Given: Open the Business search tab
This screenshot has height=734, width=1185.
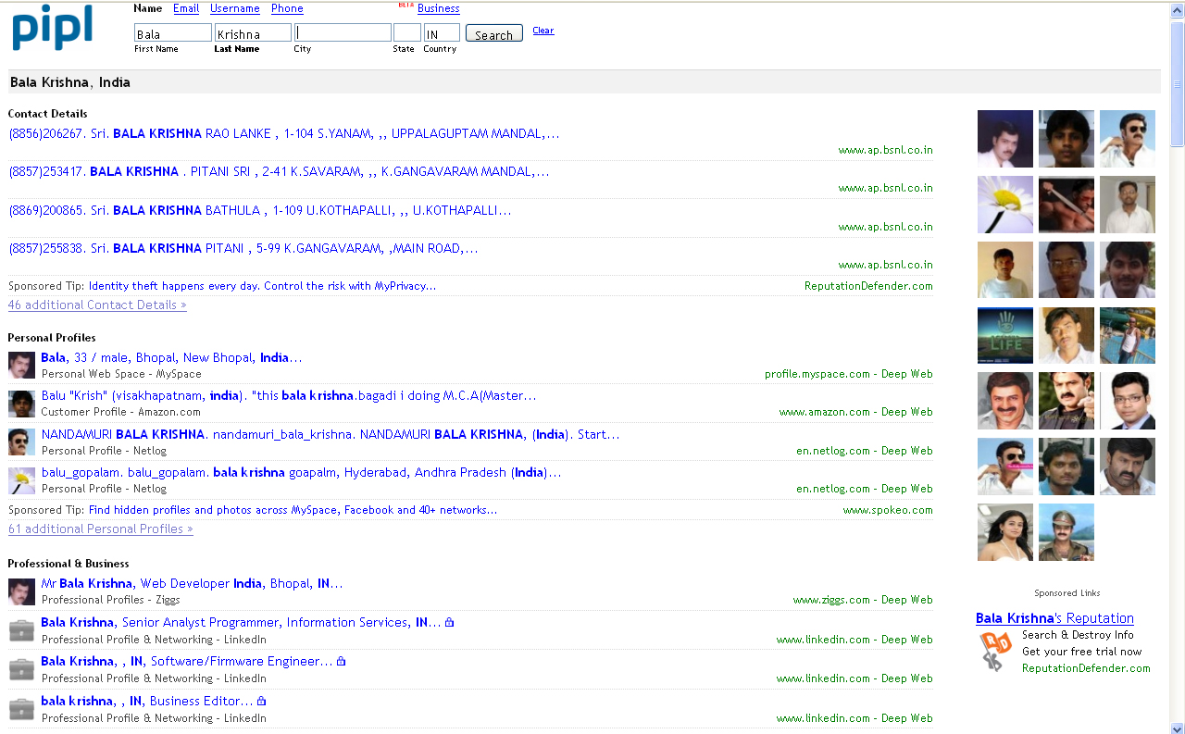Looking at the screenshot, I should click(x=438, y=8).
